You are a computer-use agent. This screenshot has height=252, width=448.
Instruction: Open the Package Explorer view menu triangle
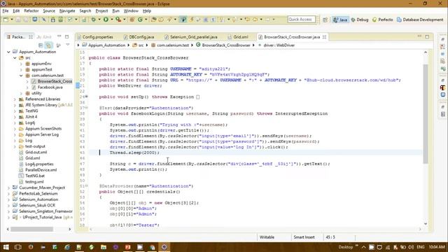pyautogui.click(x=68, y=45)
